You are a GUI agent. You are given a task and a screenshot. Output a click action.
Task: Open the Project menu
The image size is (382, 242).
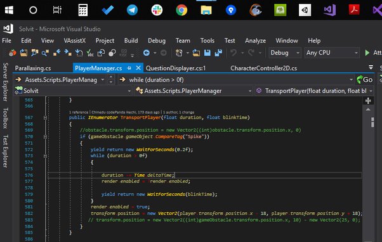coord(105,41)
